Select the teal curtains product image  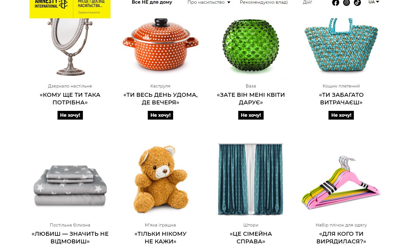(250, 179)
